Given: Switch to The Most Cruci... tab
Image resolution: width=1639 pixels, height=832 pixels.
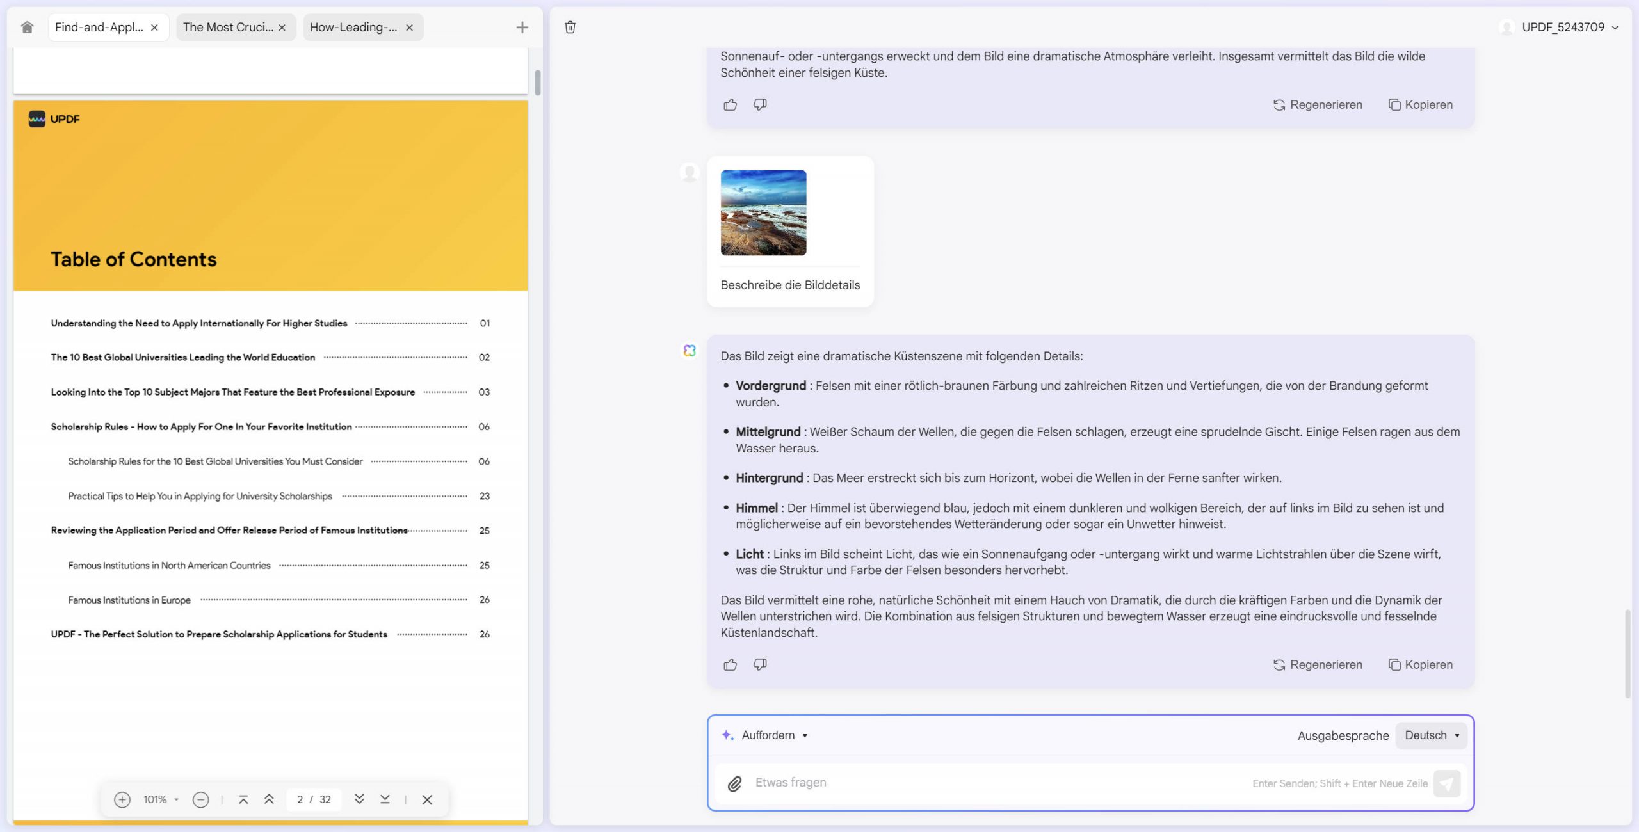Looking at the screenshot, I should (x=228, y=27).
